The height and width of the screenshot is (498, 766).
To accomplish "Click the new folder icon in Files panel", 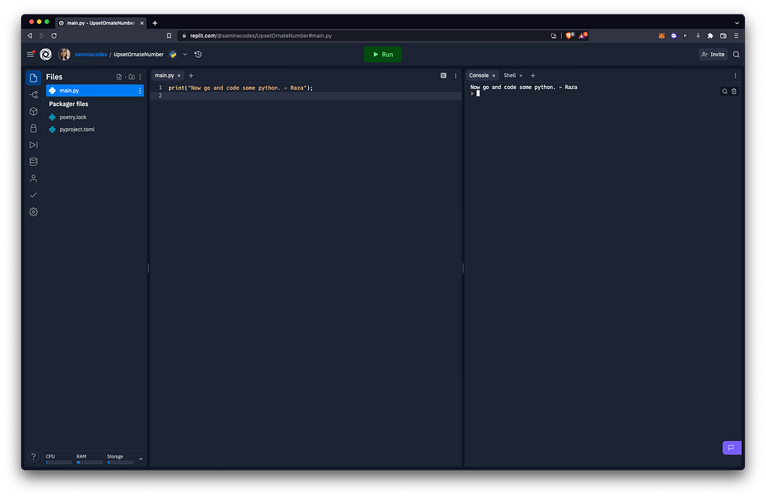I will pyautogui.click(x=132, y=77).
